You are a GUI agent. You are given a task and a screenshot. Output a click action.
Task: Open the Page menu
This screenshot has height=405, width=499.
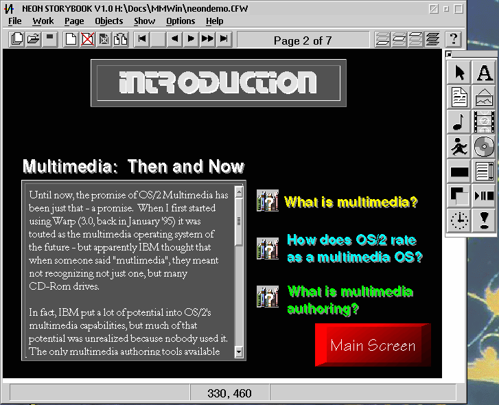(74, 21)
